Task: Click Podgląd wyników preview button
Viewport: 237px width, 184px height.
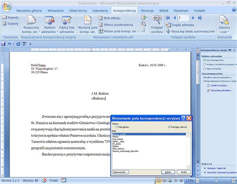Action: pos(156,25)
